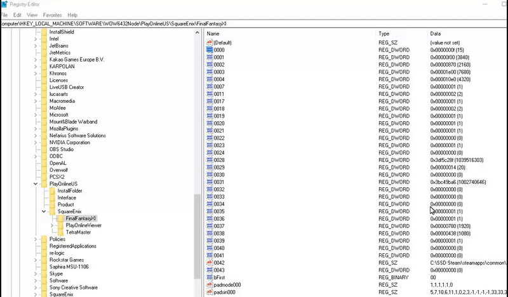This screenshot has width=508, height=297.
Task: Click the DWORD icon for value 0037
Action: (x=210, y=226)
